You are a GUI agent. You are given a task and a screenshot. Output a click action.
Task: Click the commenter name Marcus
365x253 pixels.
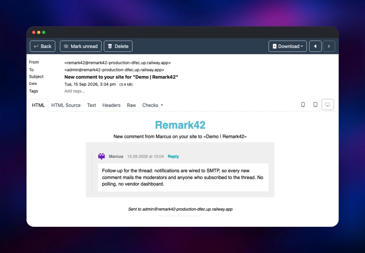click(x=116, y=156)
